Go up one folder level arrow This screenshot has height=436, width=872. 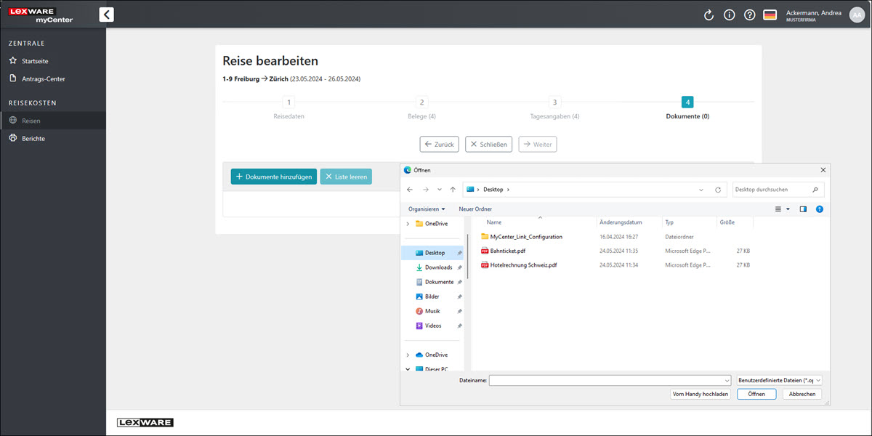pyautogui.click(x=453, y=190)
